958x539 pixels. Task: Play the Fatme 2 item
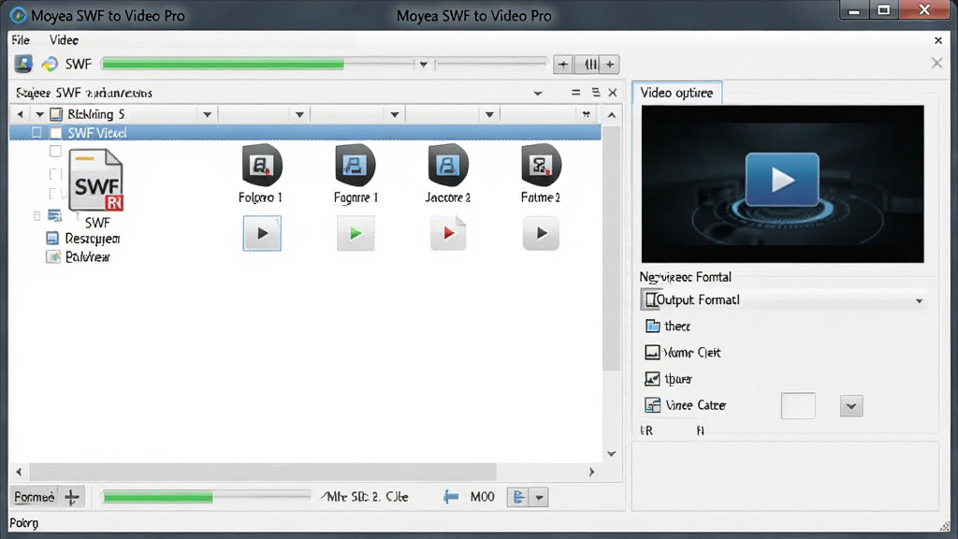[x=541, y=233]
